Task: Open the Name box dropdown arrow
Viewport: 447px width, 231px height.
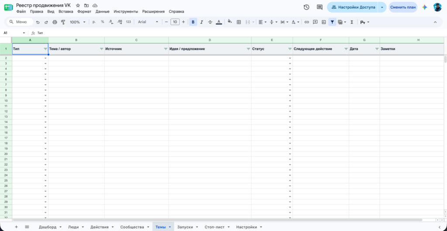Action: pos(24,33)
